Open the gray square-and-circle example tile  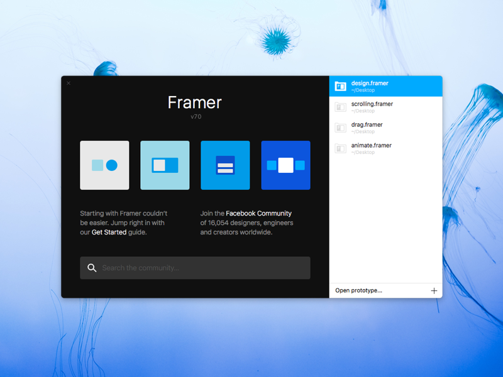[x=104, y=165]
